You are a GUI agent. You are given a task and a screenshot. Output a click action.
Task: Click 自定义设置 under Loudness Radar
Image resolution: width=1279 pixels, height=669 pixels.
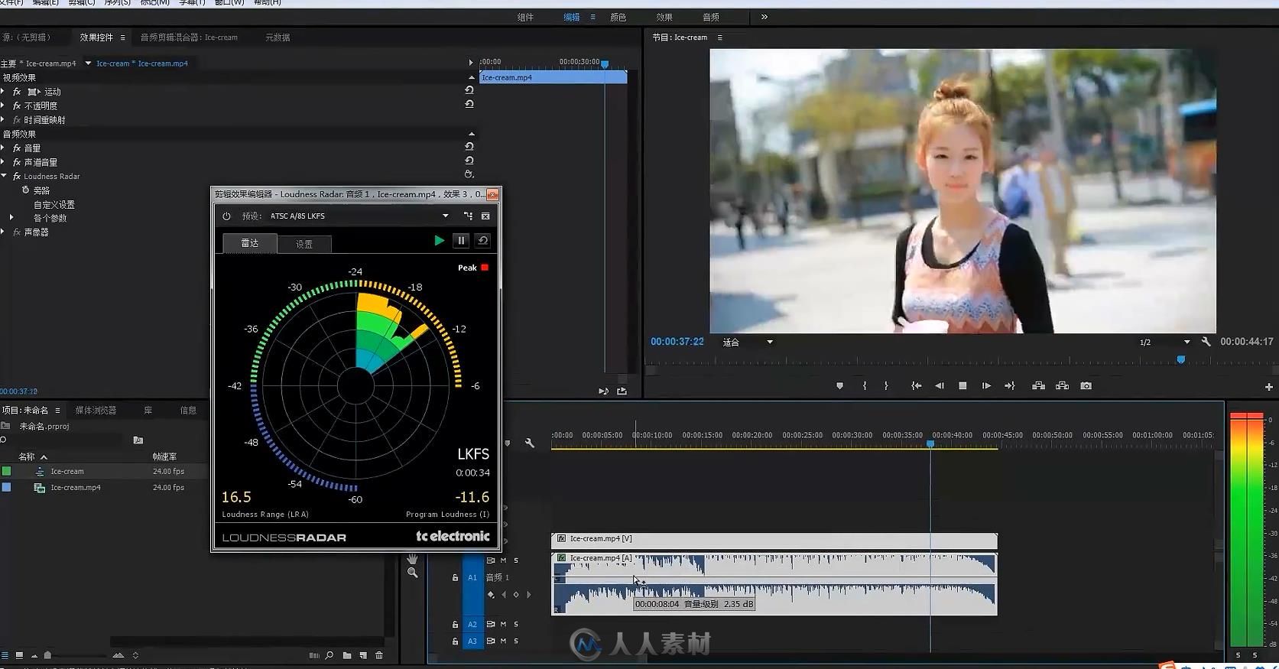point(54,205)
